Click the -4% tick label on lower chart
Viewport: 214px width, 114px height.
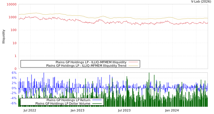click(x=13, y=98)
